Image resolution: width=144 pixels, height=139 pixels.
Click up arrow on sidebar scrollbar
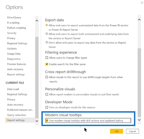tap(37, 21)
